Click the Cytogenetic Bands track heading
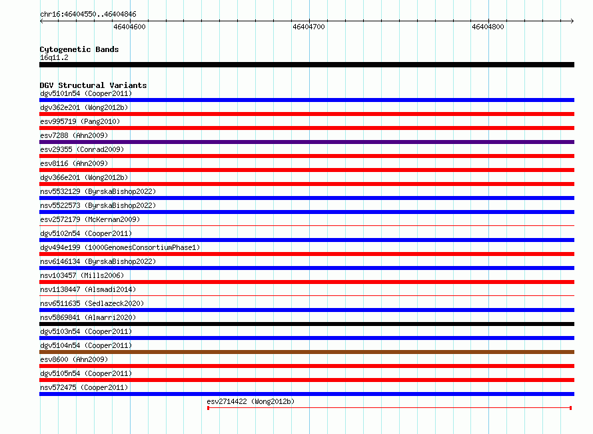 pos(79,49)
